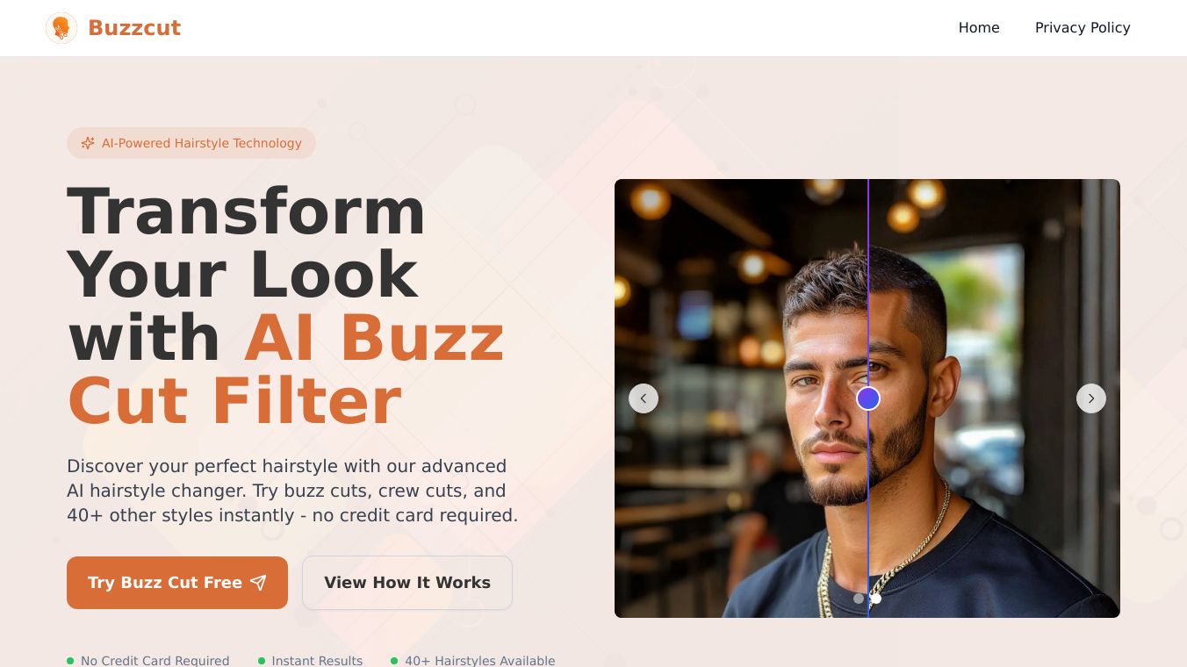Click green dot beside No Credit Card Required
Image resolution: width=1187 pixels, height=667 pixels.
(70, 661)
